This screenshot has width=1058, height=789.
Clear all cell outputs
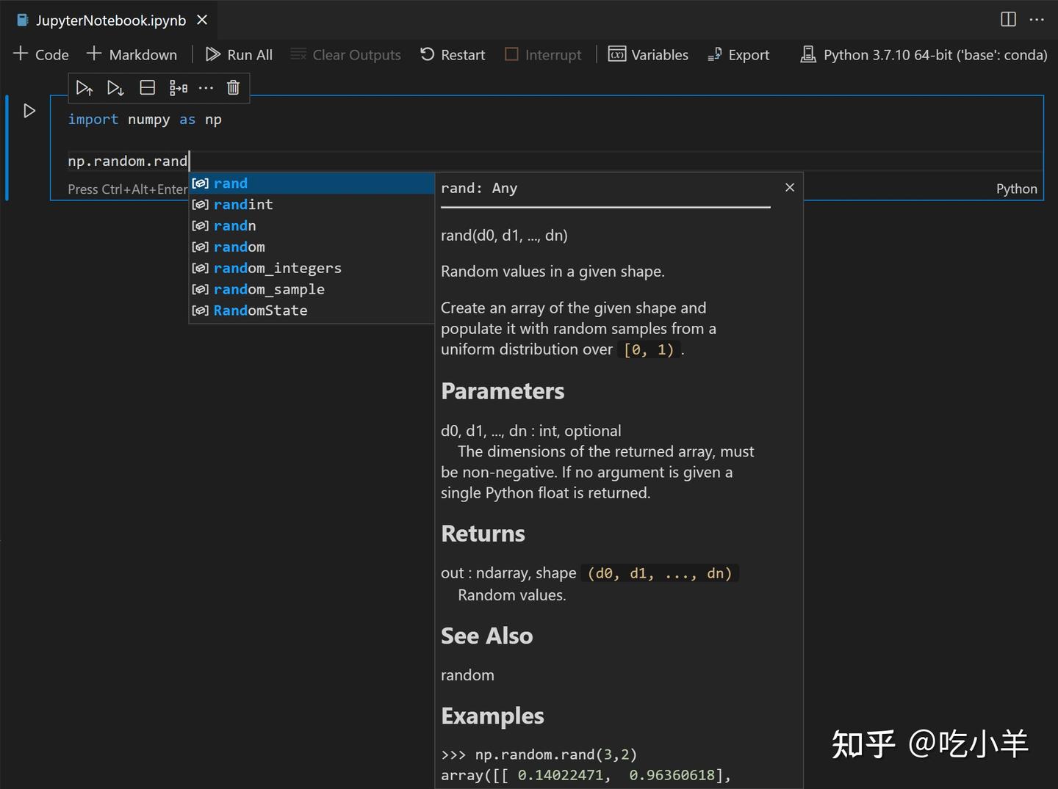(345, 54)
